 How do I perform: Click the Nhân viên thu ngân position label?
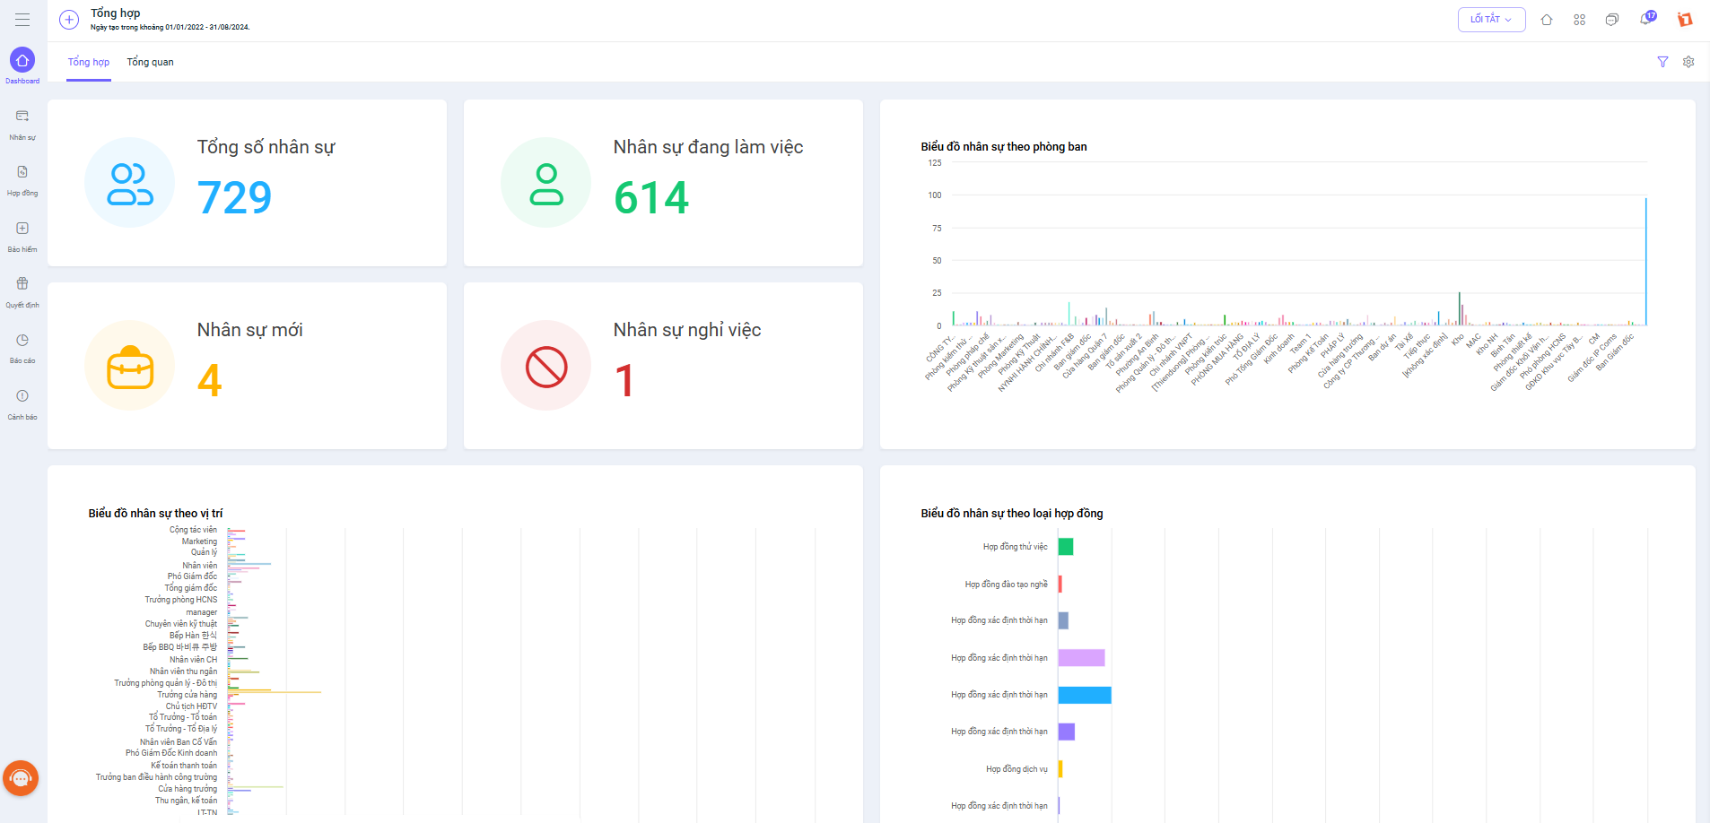[183, 671]
